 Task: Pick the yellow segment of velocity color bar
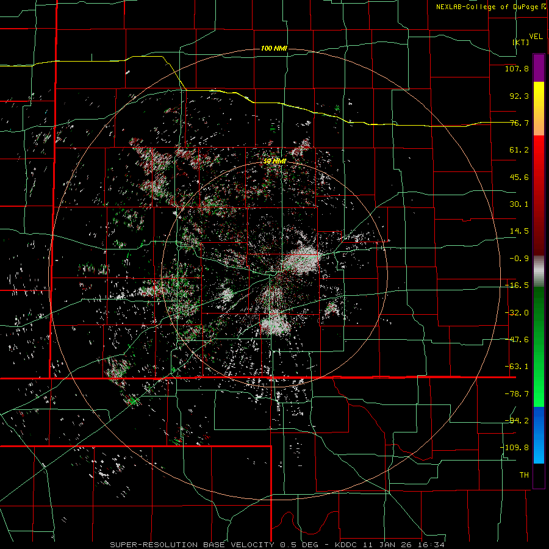click(539, 95)
